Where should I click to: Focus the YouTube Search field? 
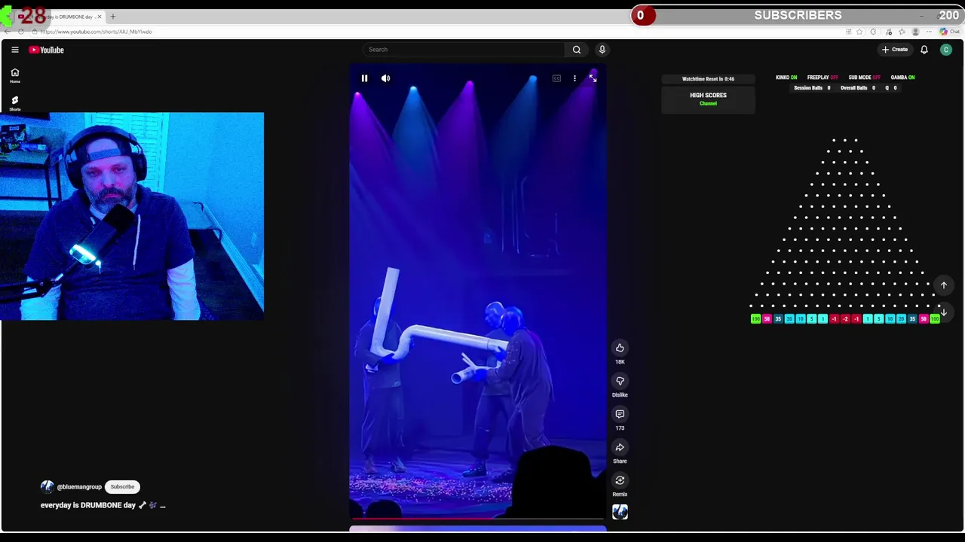click(x=464, y=50)
